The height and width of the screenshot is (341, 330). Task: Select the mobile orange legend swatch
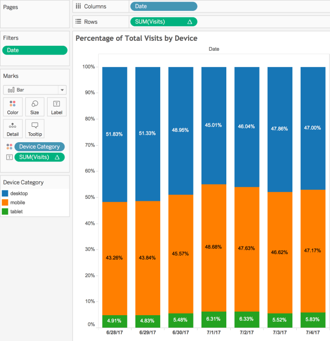pyautogui.click(x=5, y=202)
